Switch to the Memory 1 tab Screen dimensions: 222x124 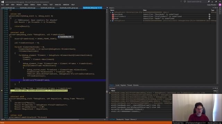click(x=134, y=120)
